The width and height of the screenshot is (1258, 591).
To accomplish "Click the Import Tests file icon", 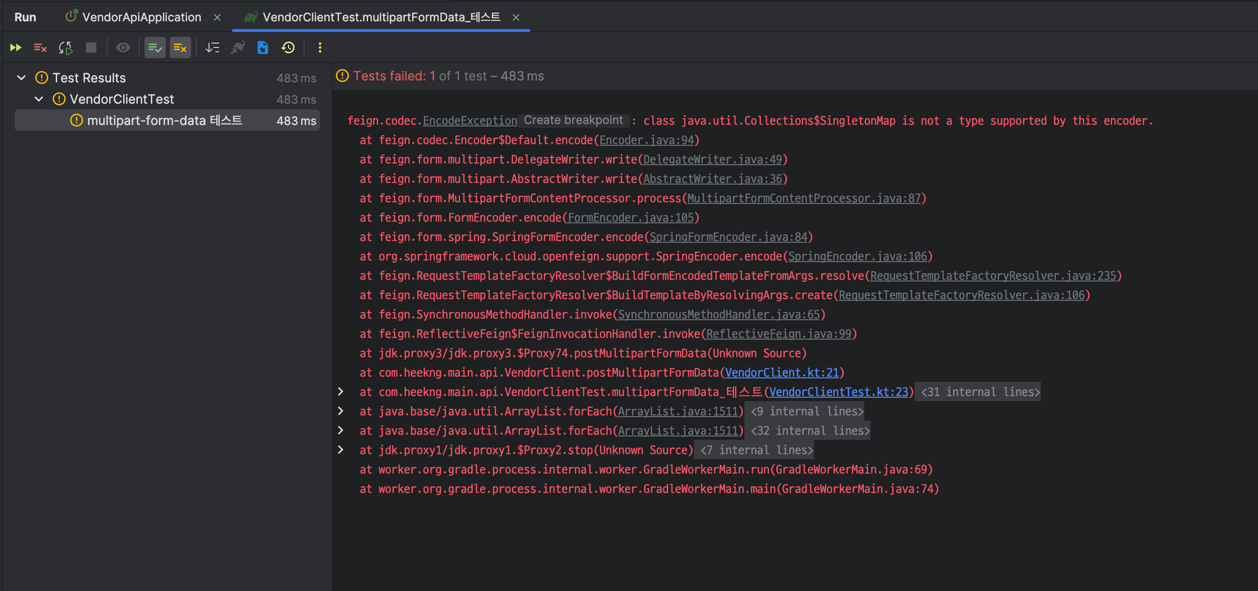I will (x=263, y=48).
